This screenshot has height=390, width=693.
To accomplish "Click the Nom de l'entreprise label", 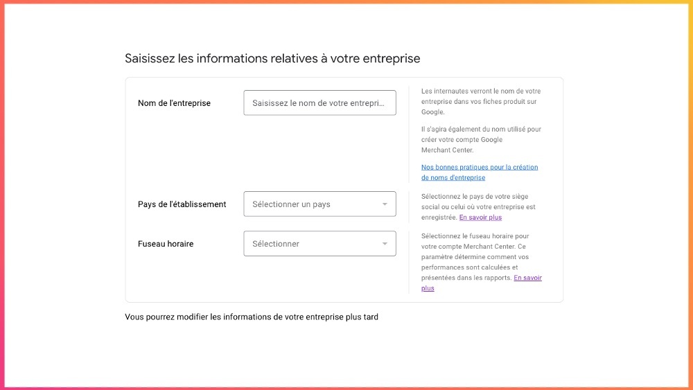I will click(174, 103).
